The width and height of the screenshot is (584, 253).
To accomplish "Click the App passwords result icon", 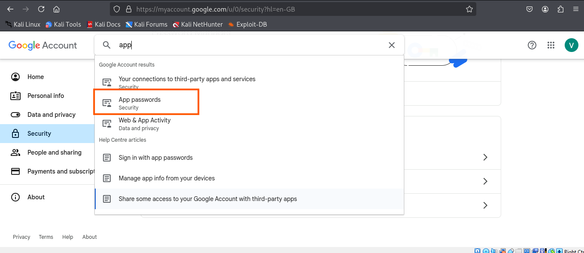I will 107,103.
